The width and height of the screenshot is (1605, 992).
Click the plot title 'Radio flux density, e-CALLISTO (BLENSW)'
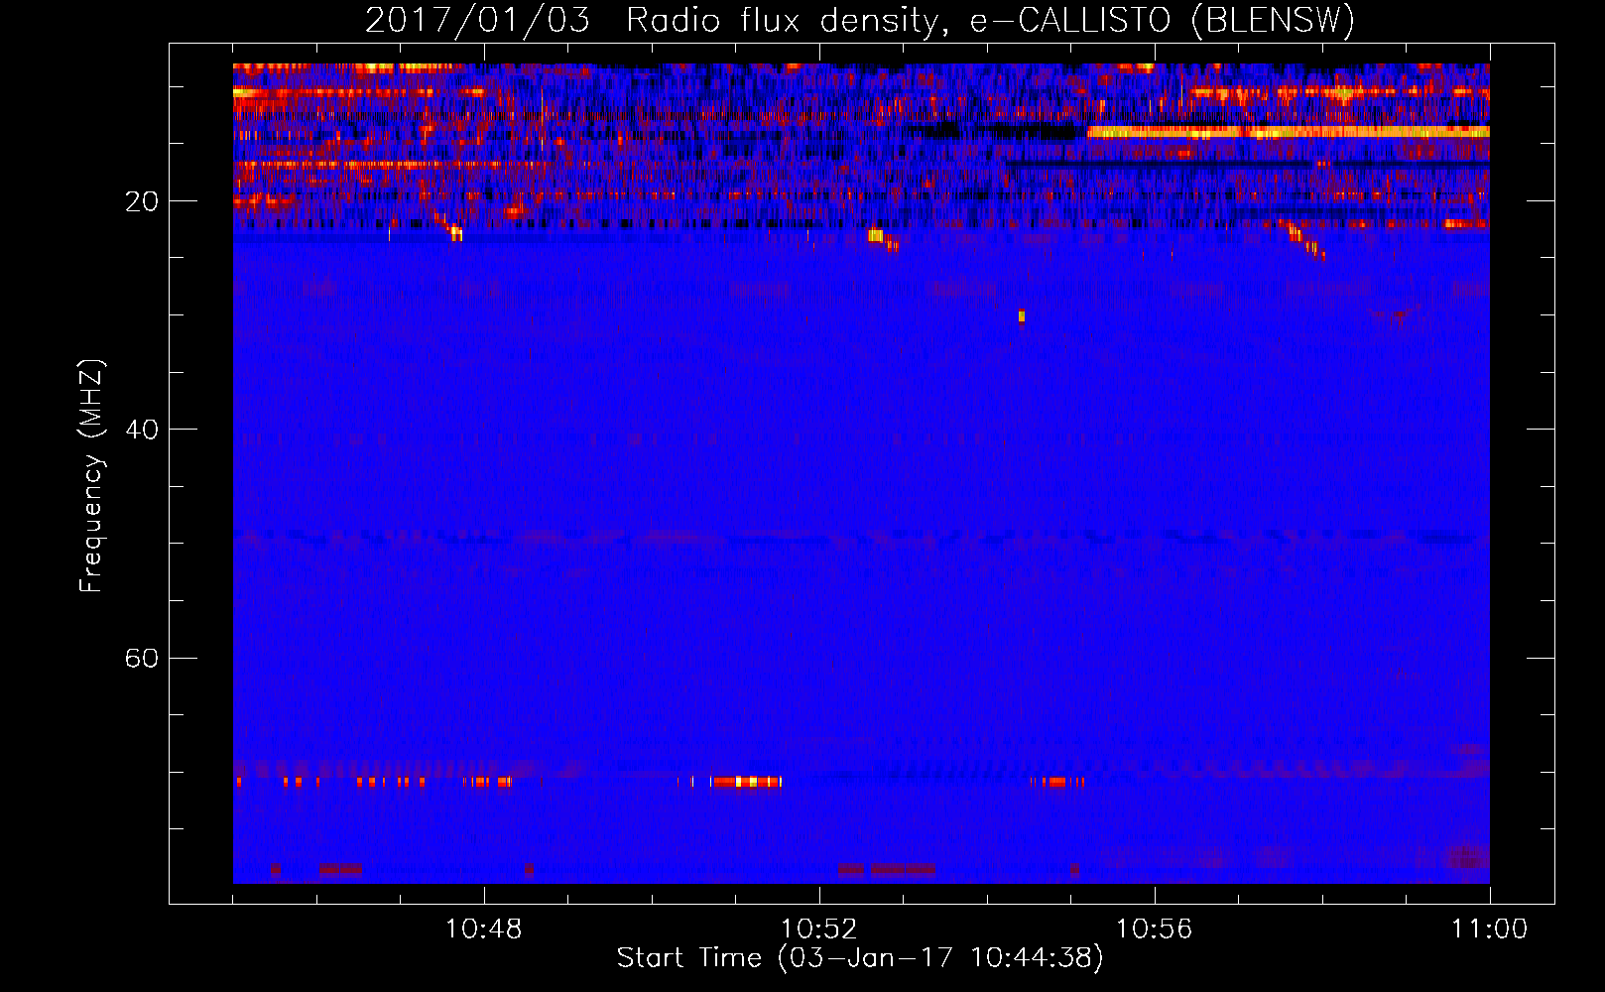pyautogui.click(x=990, y=20)
